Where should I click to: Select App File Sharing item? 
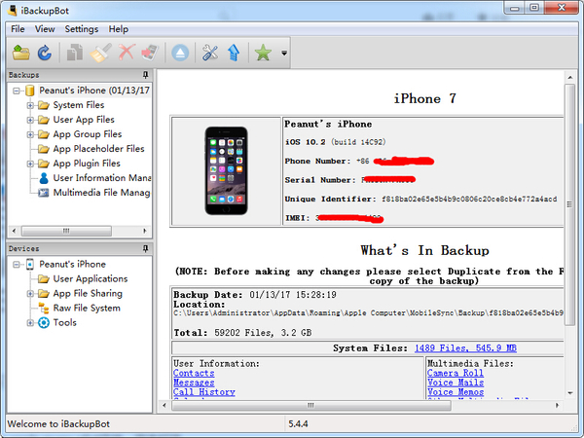point(88,294)
